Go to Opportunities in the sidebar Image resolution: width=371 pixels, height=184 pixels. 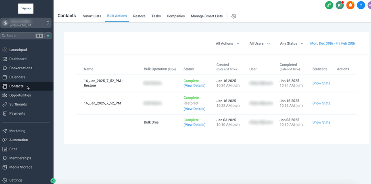pos(20,95)
